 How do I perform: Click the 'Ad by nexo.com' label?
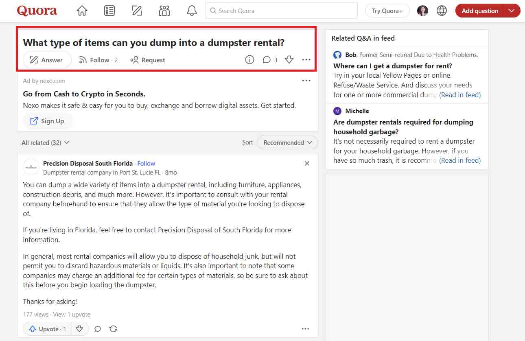point(44,81)
